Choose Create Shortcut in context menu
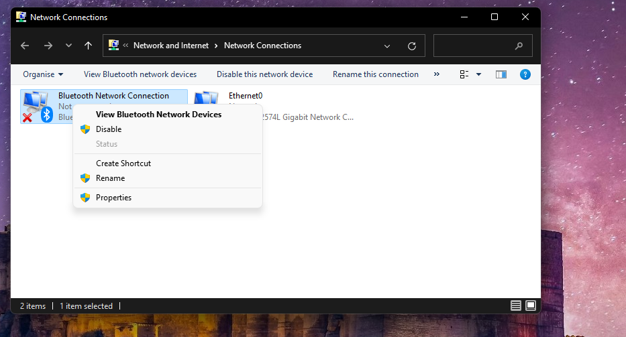 (x=168, y=163)
